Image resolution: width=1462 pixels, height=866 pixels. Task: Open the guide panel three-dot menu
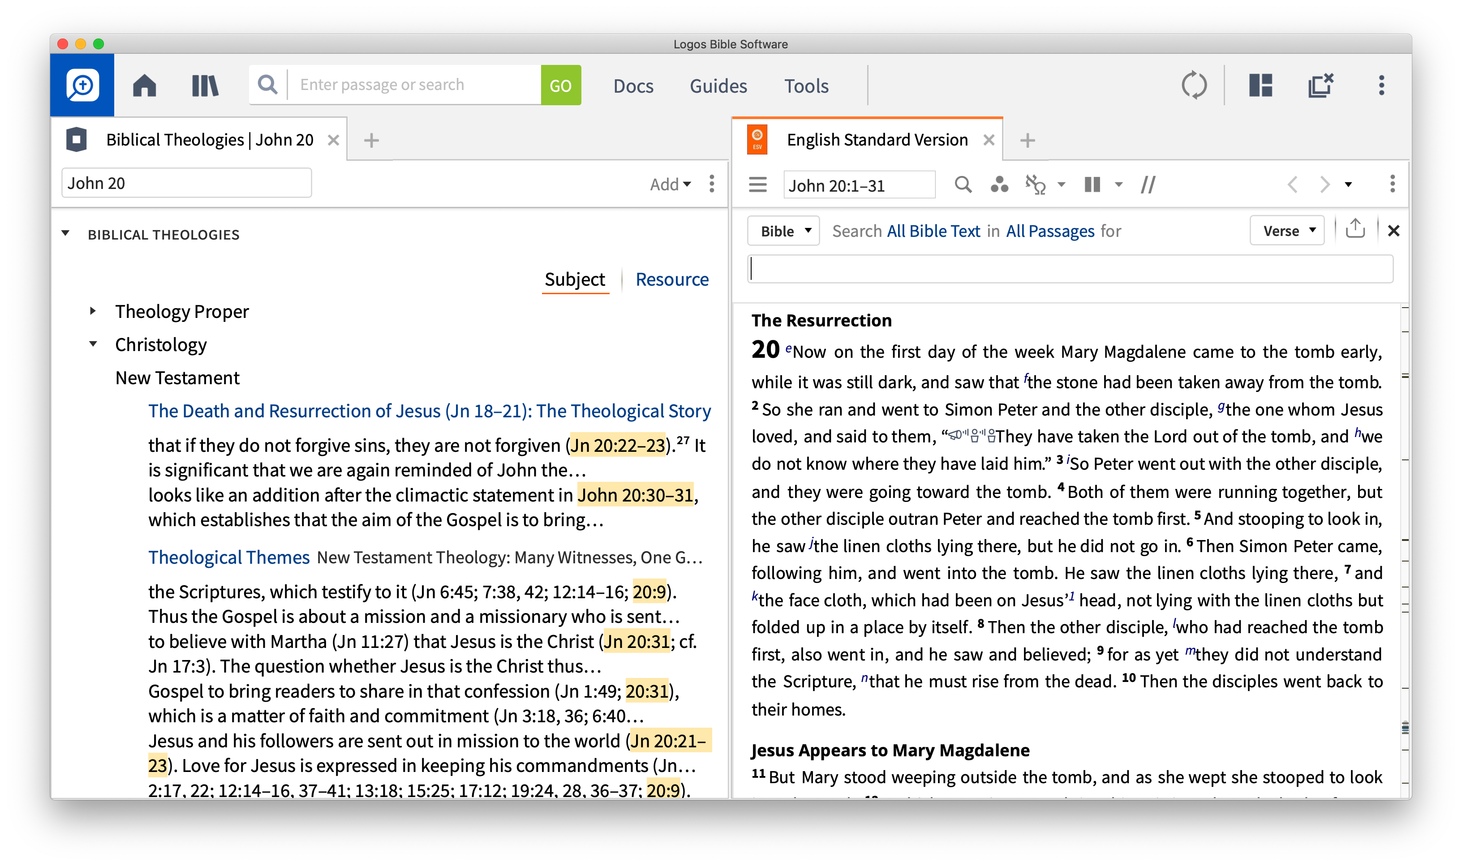coord(711,184)
